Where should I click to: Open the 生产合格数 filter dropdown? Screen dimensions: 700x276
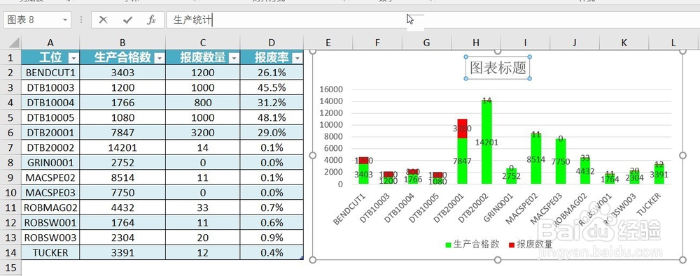tap(159, 58)
